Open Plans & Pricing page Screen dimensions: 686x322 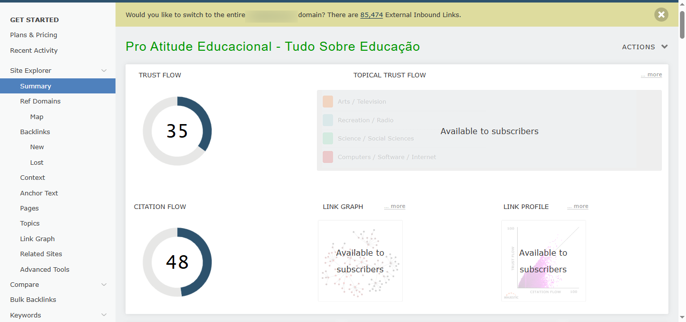coord(34,35)
